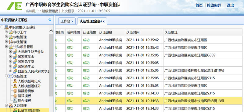
Task: Collapse the 资助项目管理 tree node
Action: pos(6,47)
